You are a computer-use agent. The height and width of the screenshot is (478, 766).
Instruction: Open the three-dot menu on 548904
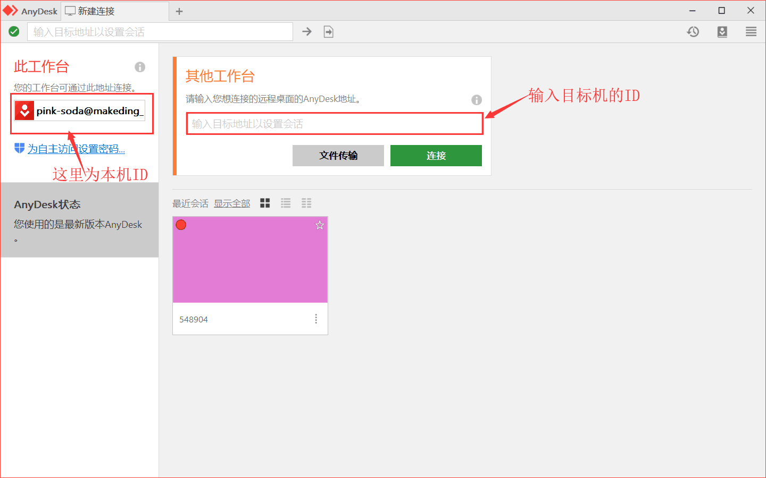316,319
